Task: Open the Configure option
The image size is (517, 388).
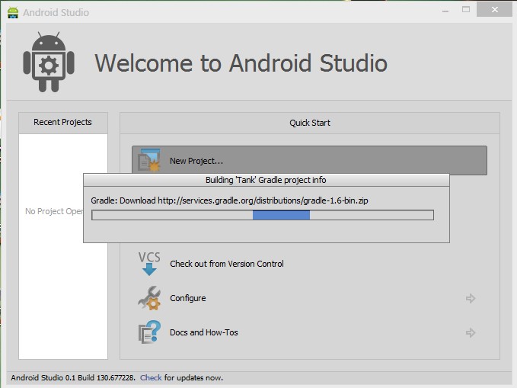Action: coord(188,298)
